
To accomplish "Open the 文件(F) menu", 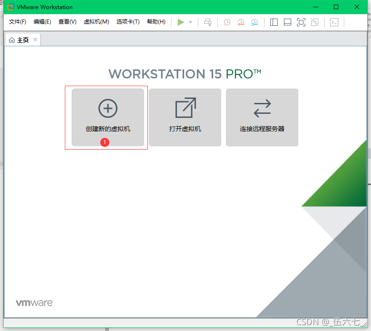I will coord(18,22).
